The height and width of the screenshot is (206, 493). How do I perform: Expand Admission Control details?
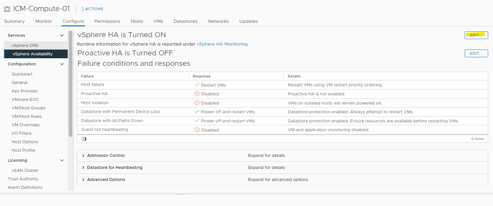[83, 156]
